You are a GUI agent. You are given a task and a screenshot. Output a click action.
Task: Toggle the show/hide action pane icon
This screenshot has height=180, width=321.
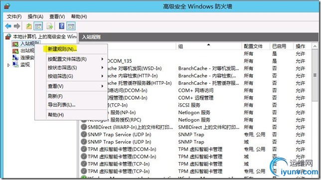(71, 26)
